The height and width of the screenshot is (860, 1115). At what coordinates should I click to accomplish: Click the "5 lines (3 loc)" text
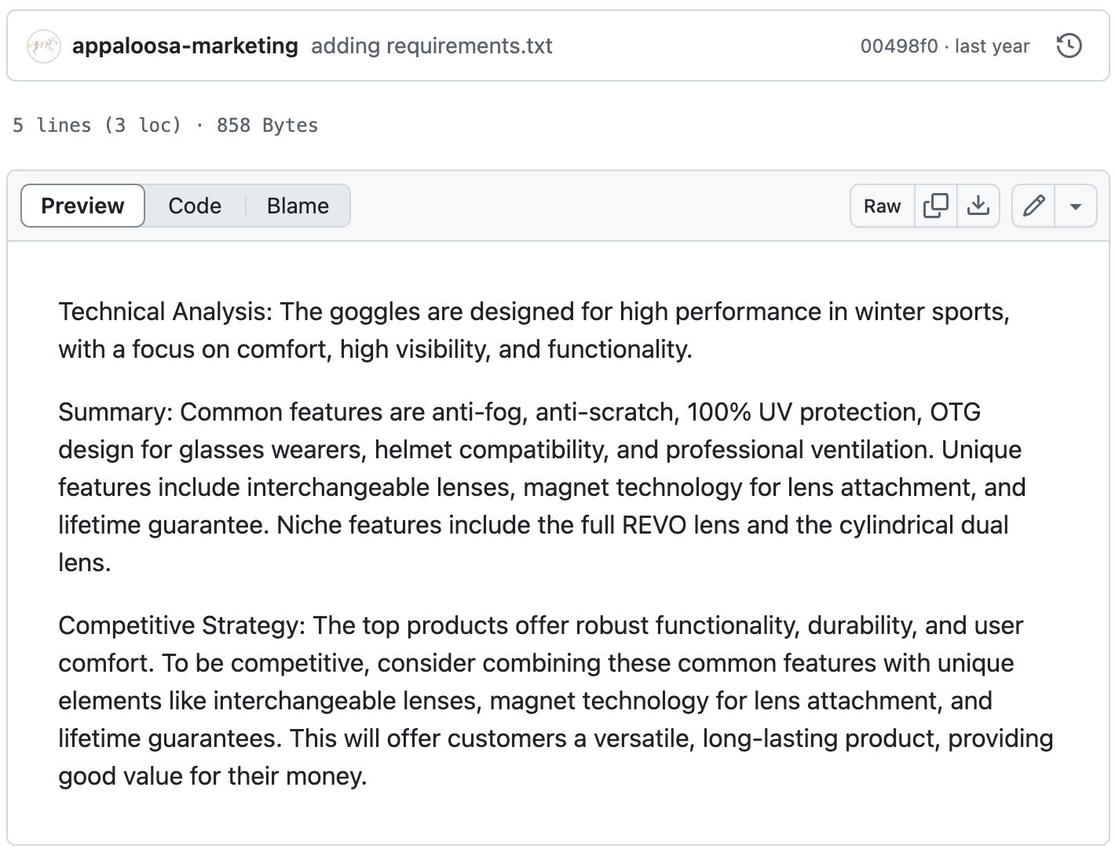click(x=97, y=126)
